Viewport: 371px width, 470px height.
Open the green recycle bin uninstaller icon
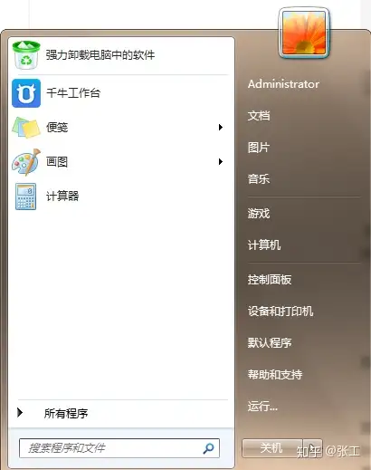click(x=26, y=55)
